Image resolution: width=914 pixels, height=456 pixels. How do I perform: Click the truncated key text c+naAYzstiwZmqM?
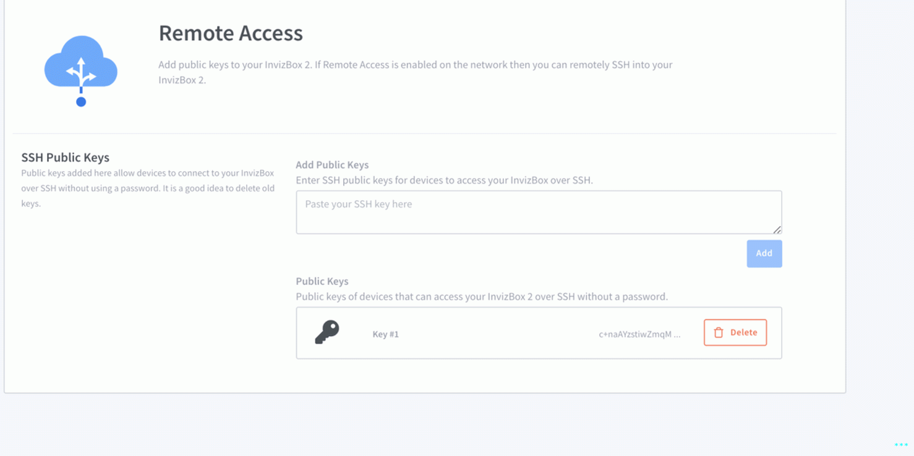point(639,334)
